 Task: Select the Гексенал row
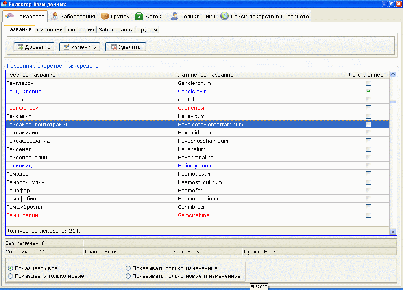(x=198, y=149)
